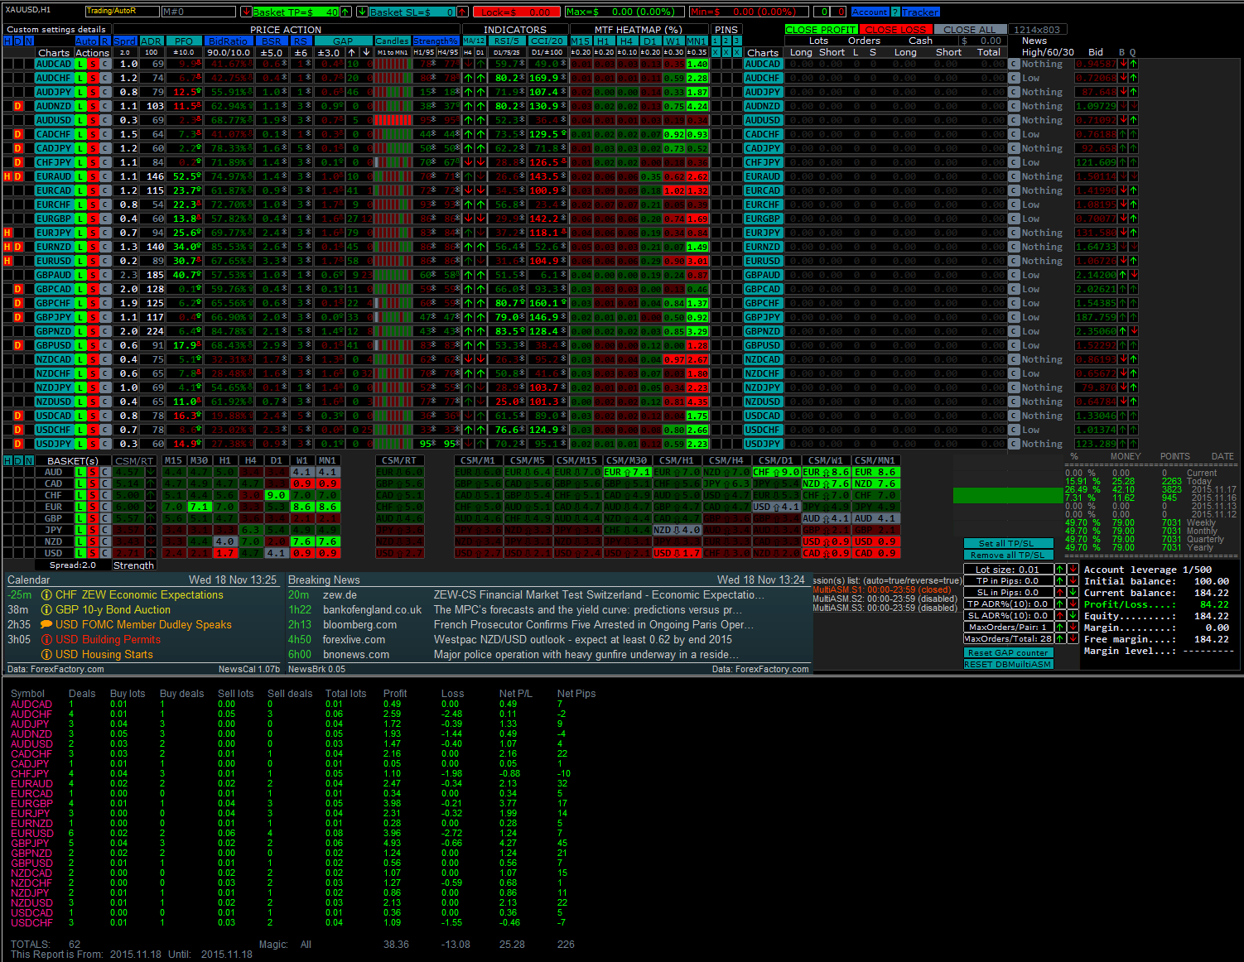Click the up arrow beside Lot size

tap(1060, 570)
